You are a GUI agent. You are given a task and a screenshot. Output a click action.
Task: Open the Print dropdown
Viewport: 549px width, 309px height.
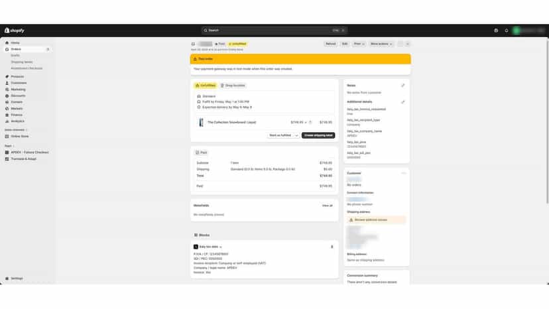pos(359,44)
